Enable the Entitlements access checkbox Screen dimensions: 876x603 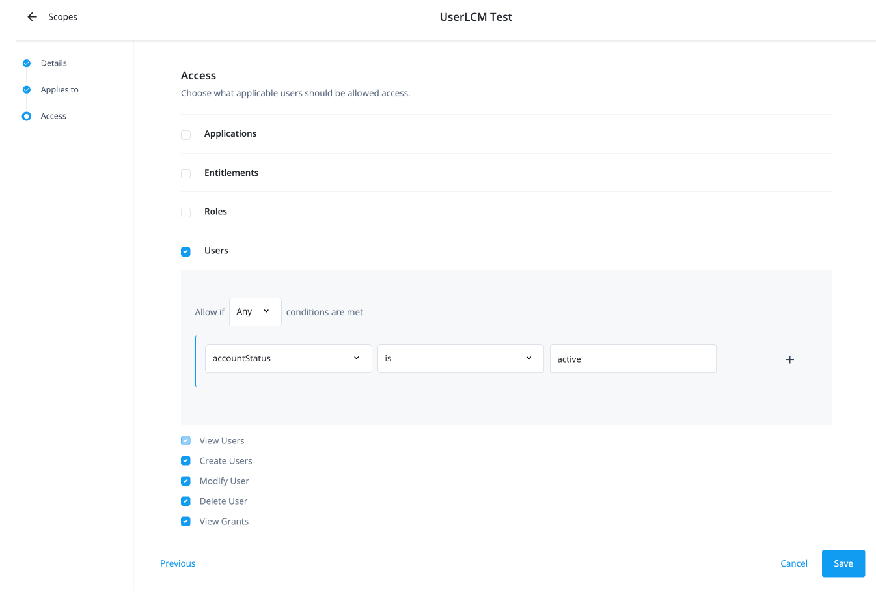tap(185, 174)
